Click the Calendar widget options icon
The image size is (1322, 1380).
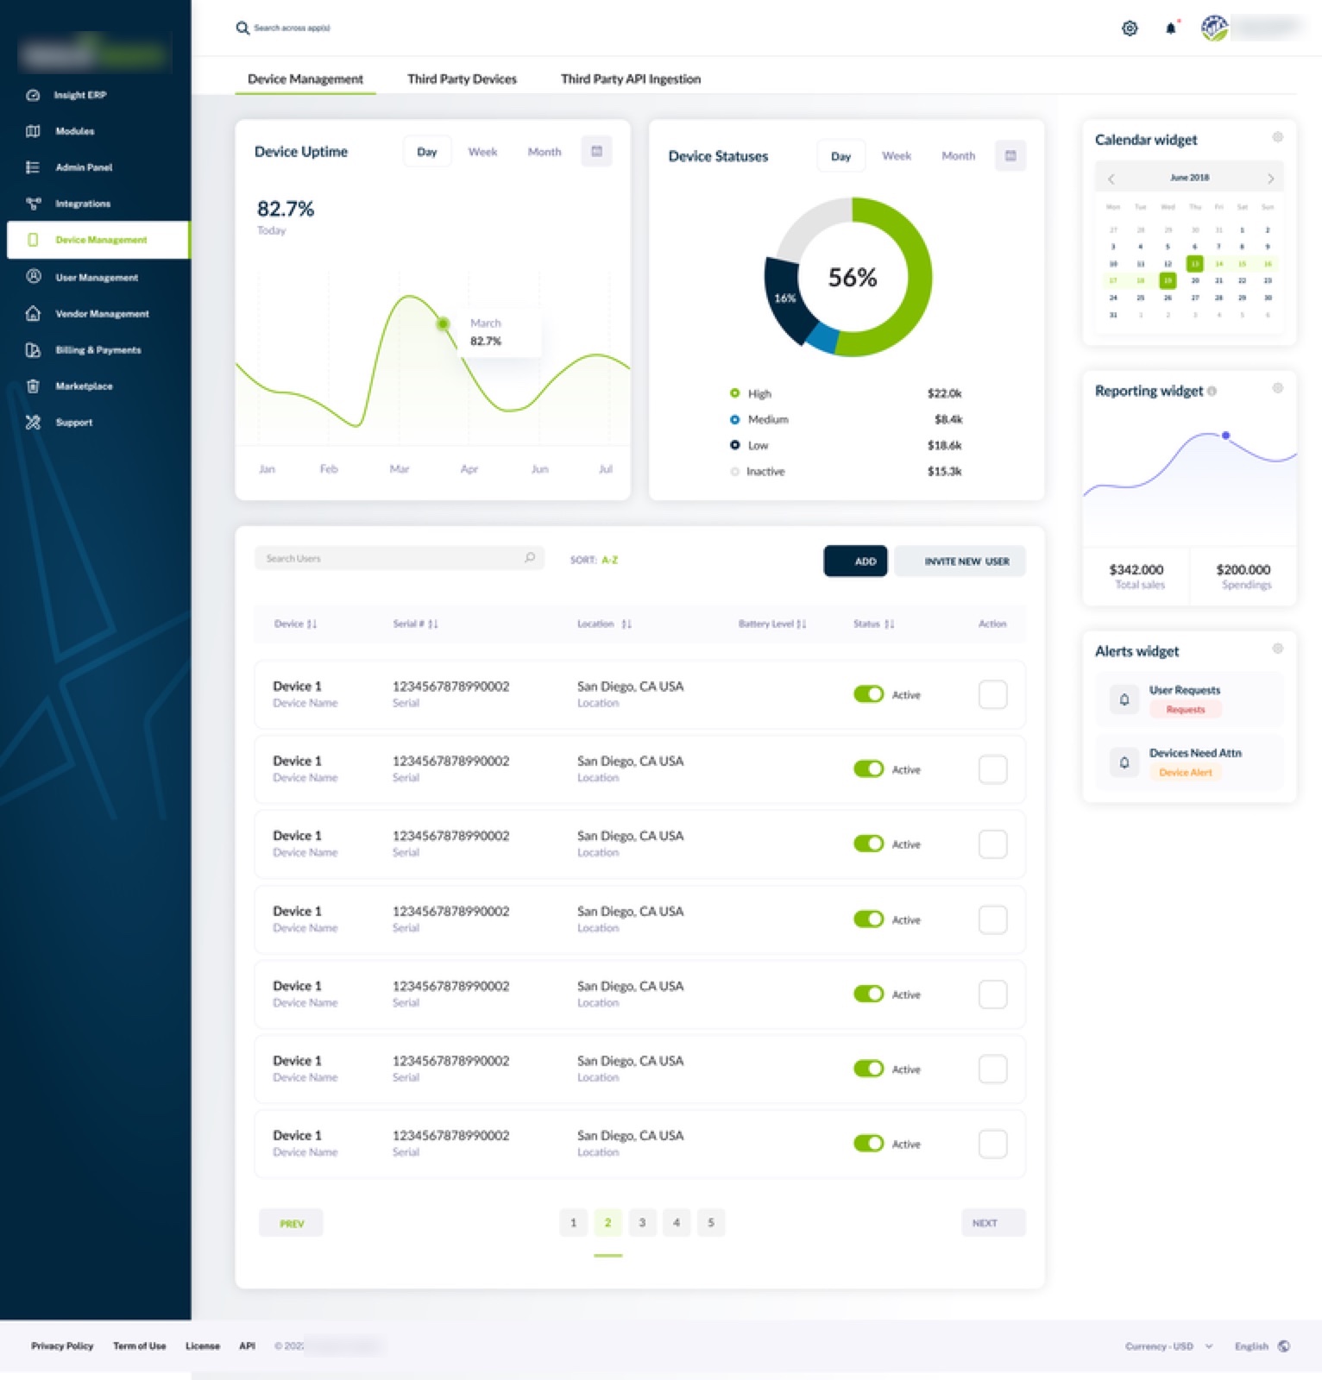[x=1278, y=137]
